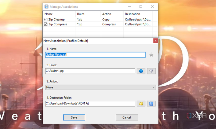Image resolution: width=216 pixels, height=129 pixels.
Task: Browse destination with the yellow folder icon
Action: (x=141, y=104)
